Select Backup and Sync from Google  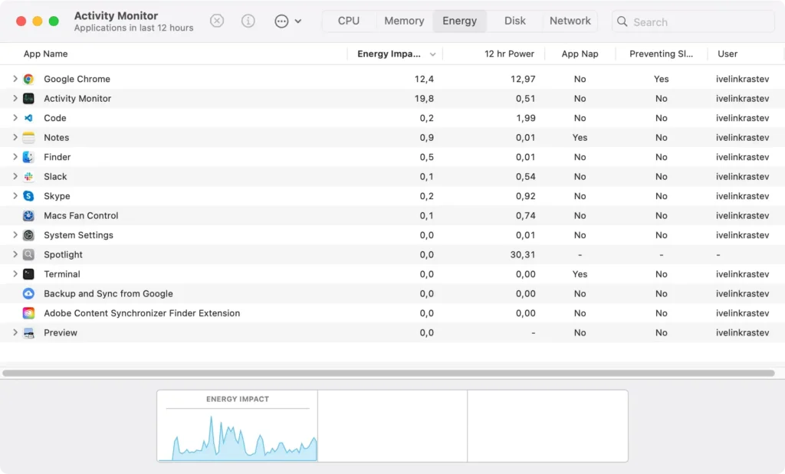(108, 293)
